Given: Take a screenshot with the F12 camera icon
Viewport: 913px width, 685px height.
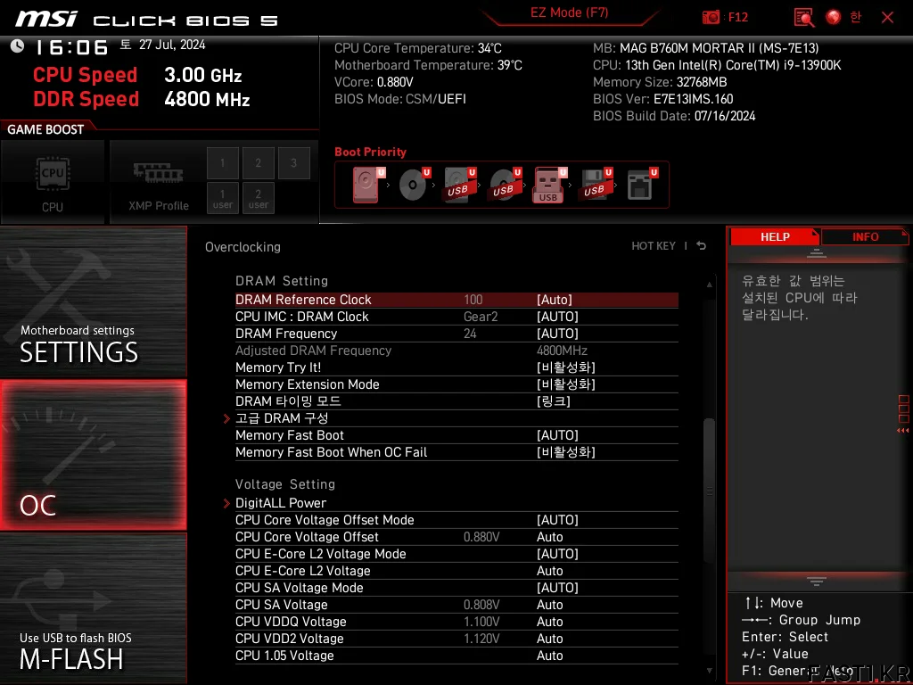Looking at the screenshot, I should pyautogui.click(x=711, y=18).
